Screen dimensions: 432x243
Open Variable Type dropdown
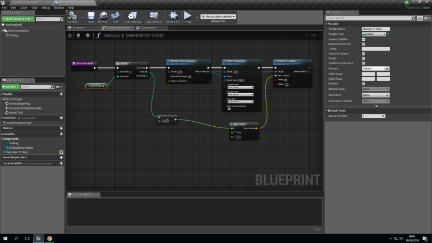374,34
